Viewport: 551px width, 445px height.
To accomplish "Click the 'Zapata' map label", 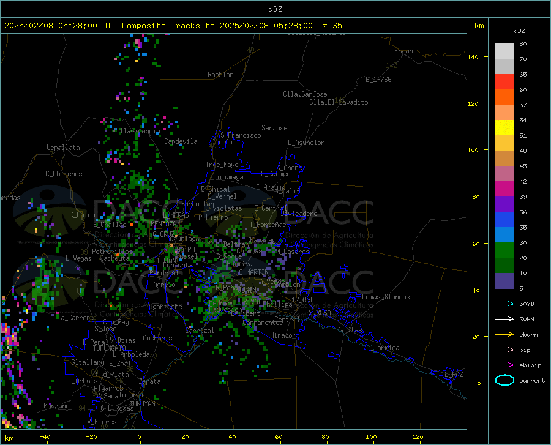I will click(x=150, y=381).
